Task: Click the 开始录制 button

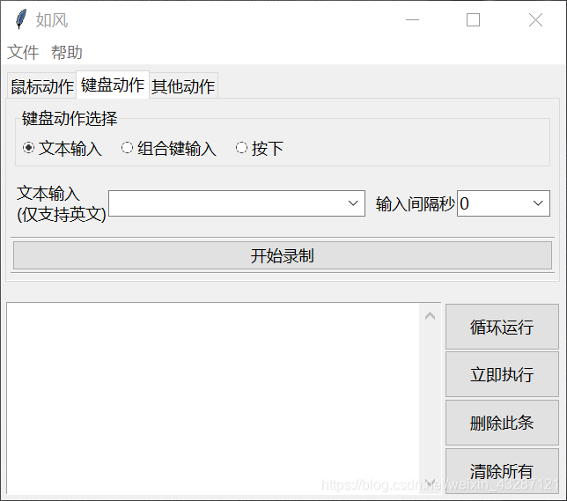Action: pos(283,255)
